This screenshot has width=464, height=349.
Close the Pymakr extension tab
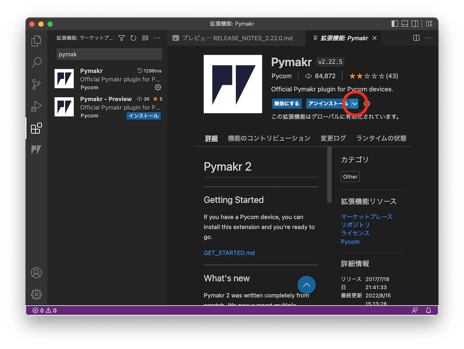click(375, 38)
